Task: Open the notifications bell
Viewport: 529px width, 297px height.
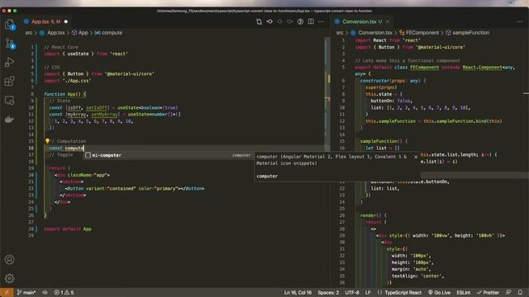Action: point(520,292)
